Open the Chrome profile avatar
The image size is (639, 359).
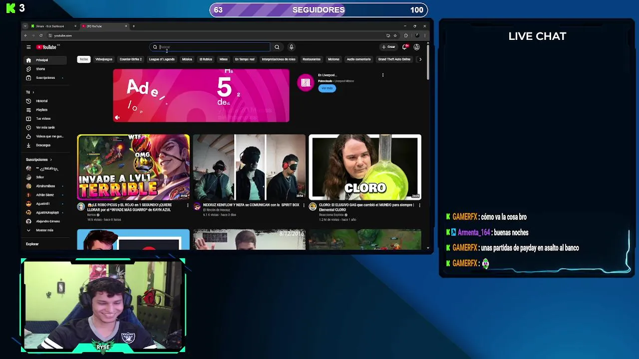417,35
